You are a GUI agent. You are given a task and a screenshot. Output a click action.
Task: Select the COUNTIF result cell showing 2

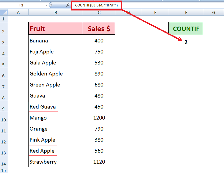tap(186, 42)
